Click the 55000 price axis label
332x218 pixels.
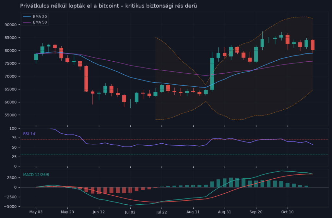coord(11,115)
